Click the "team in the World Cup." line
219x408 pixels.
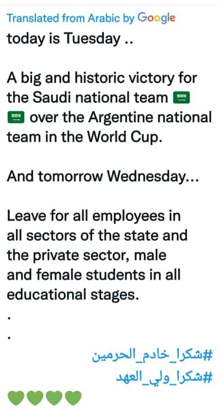(84, 137)
